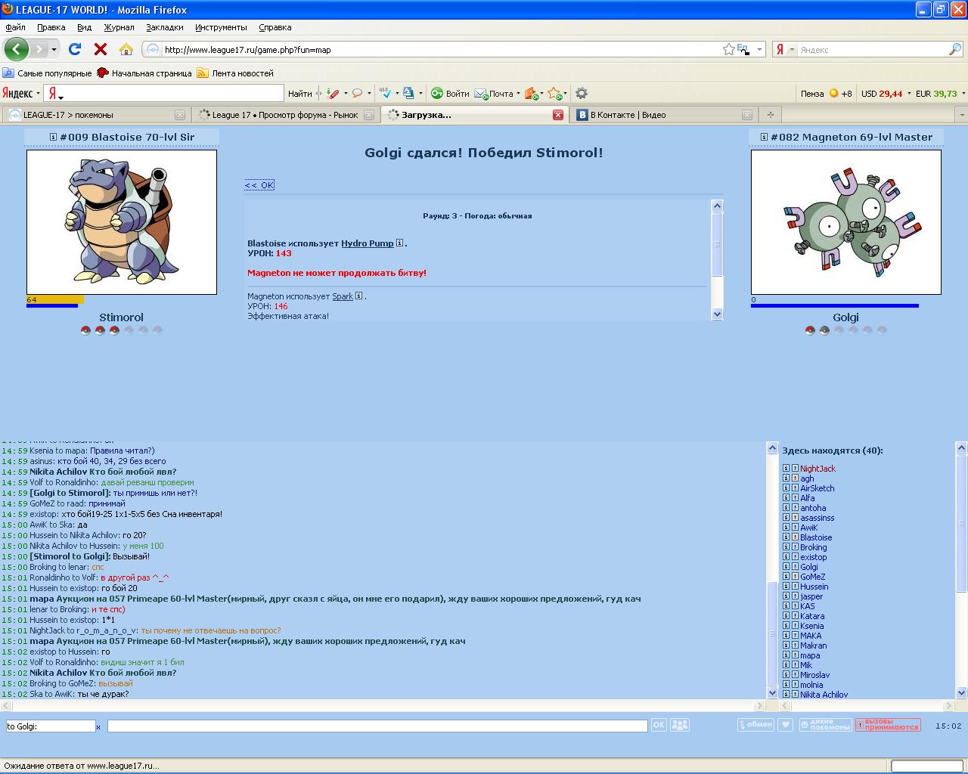Click Golgi's first pokeball team indicator
This screenshot has width=968, height=774.
810,330
